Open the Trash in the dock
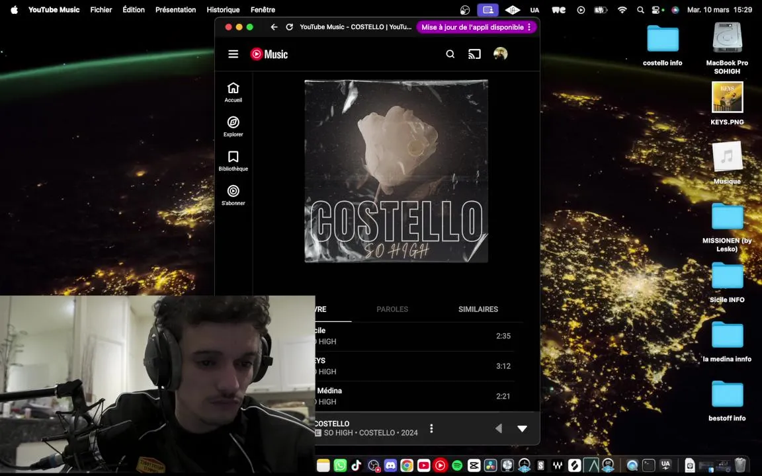The height and width of the screenshot is (476, 762). point(740,465)
